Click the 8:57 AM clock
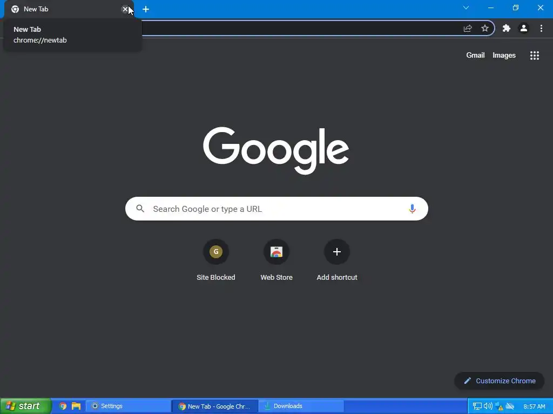Image resolution: width=553 pixels, height=414 pixels. pyautogui.click(x=534, y=406)
